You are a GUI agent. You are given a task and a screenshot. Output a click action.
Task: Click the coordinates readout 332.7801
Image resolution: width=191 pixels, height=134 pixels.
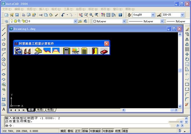pos(20,131)
